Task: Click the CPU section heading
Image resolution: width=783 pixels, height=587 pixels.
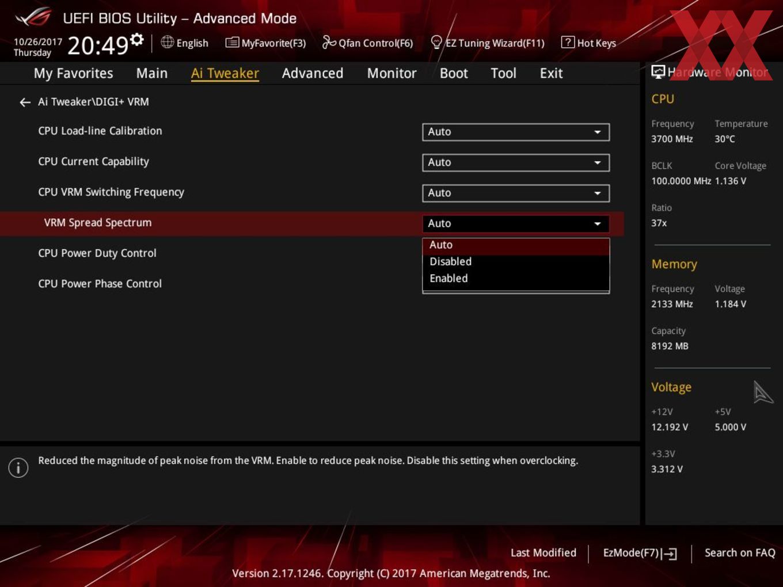Action: (x=663, y=99)
